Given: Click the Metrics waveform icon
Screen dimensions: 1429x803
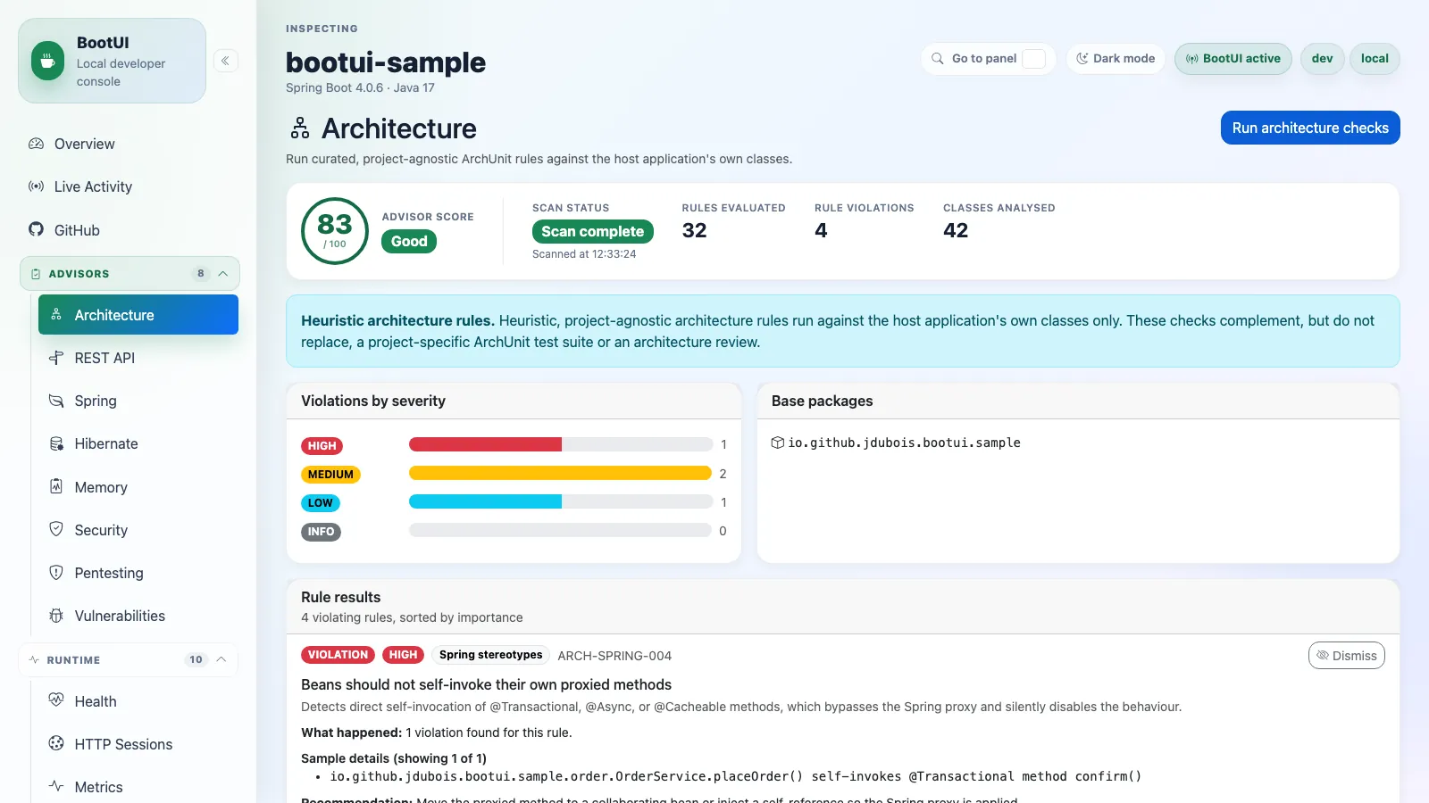Looking at the screenshot, I should (56, 786).
